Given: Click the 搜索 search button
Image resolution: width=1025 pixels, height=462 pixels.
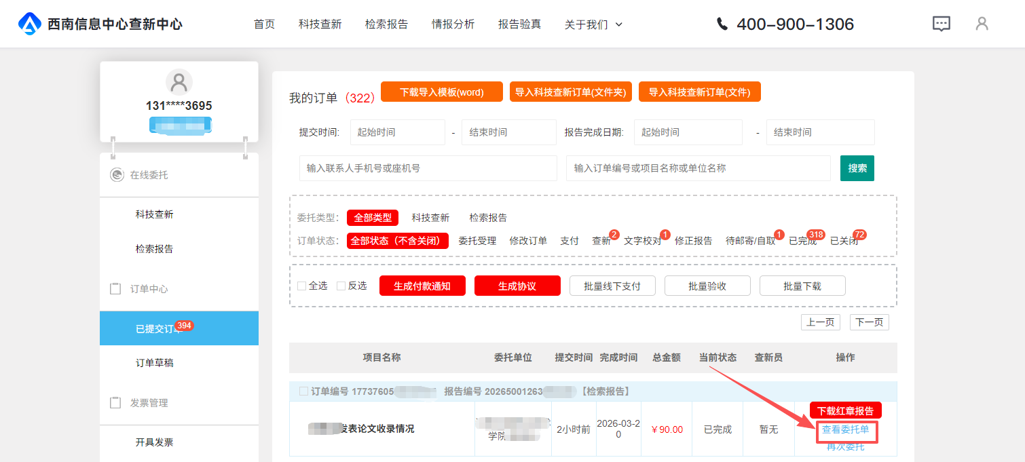Looking at the screenshot, I should 857,168.
